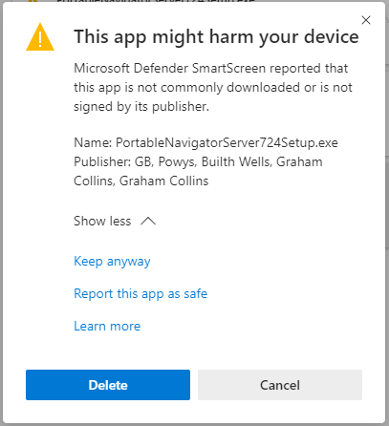389x426 pixels.
Task: Click the dimmed background strip right of the dialog
Action: click(x=387, y=213)
